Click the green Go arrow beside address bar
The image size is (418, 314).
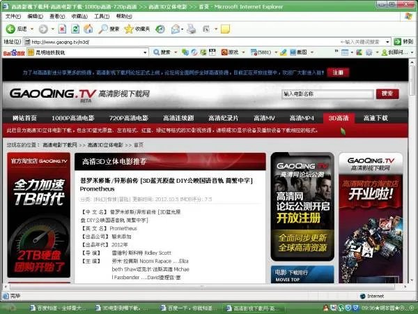click(397, 42)
